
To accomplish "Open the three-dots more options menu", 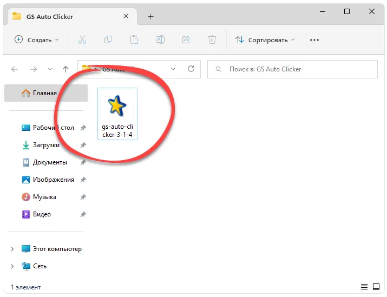I will 314,39.
